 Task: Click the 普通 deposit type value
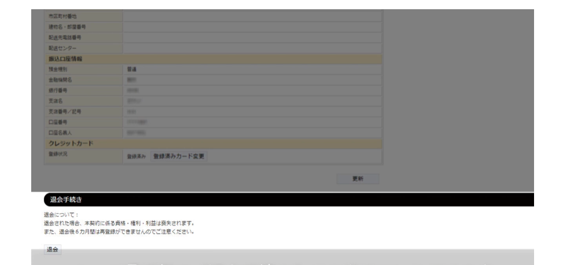[132, 69]
